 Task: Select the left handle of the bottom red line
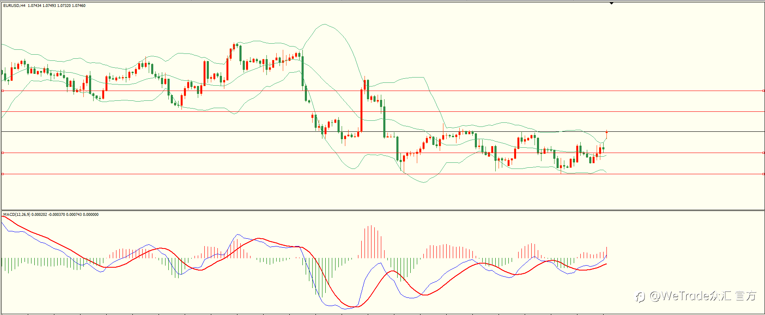tap(2, 174)
